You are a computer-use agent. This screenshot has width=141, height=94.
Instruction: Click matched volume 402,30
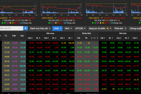[x=87, y=80]
